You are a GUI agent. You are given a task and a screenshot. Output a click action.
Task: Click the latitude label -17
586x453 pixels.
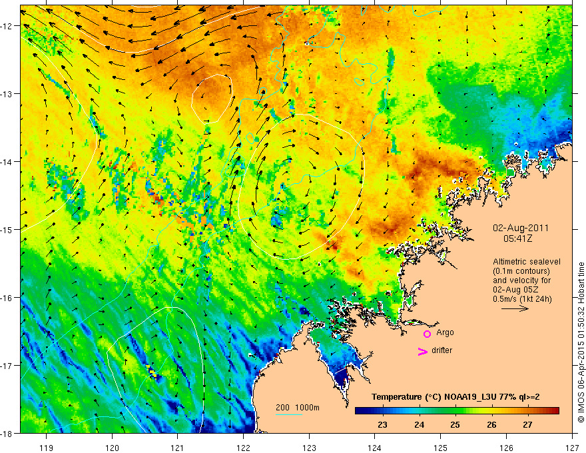pyautogui.click(x=7, y=366)
